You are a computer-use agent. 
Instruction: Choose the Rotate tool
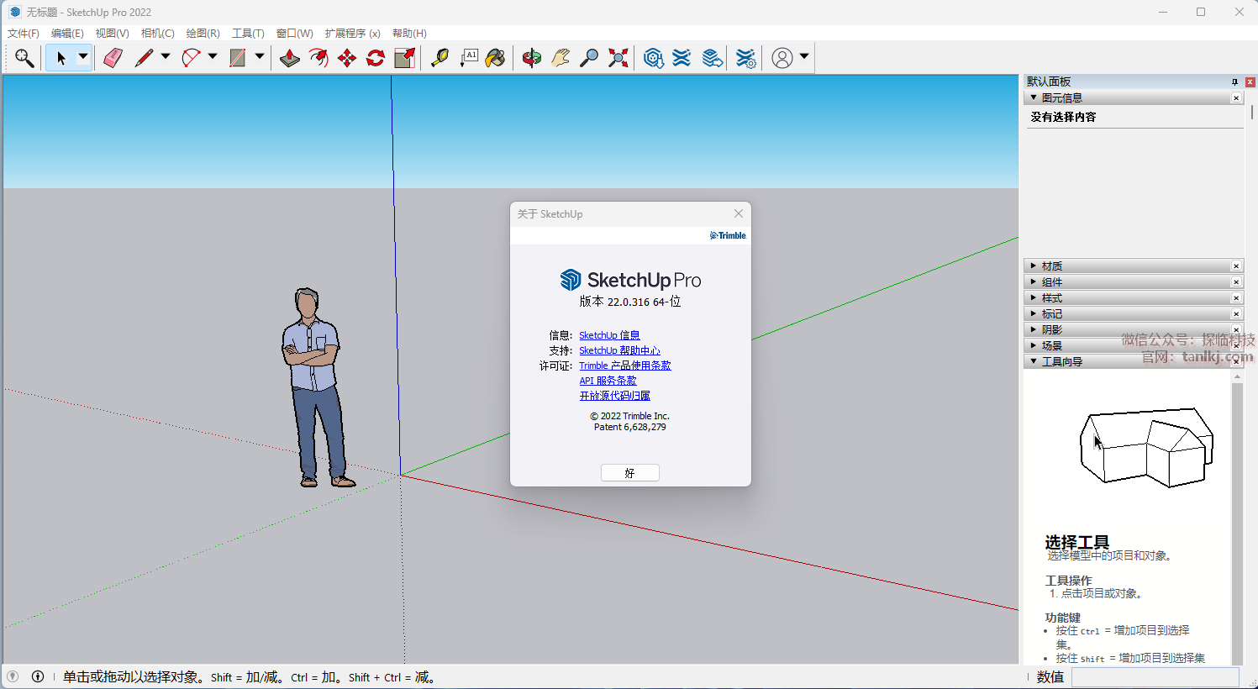pyautogui.click(x=376, y=58)
